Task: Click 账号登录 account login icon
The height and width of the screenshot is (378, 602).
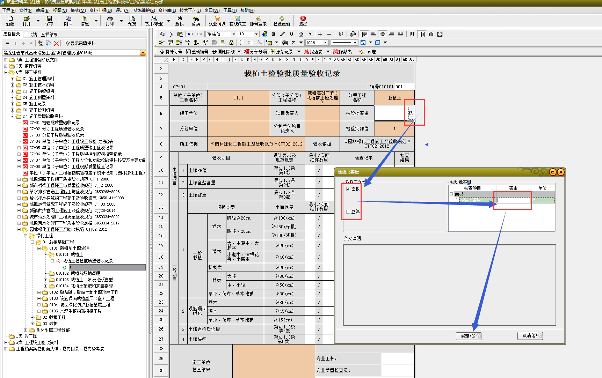Action: [x=258, y=21]
